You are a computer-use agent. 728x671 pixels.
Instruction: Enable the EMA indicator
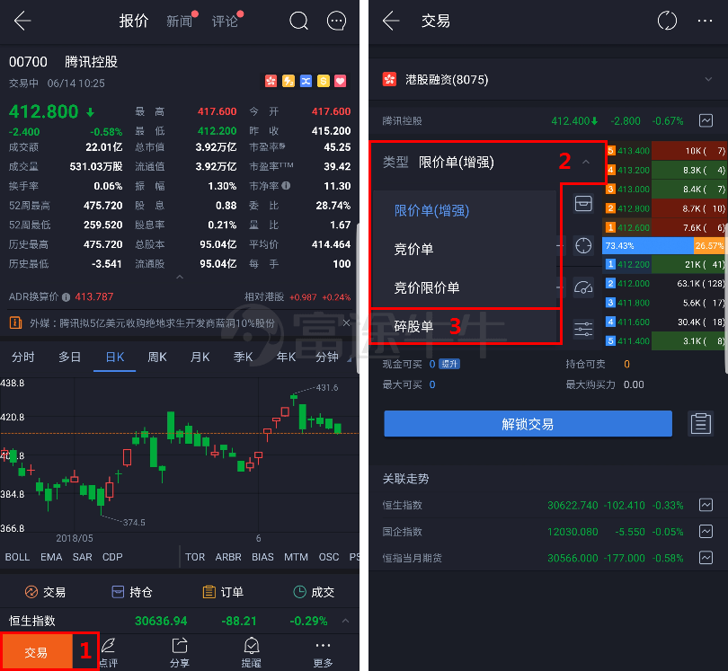[51, 557]
